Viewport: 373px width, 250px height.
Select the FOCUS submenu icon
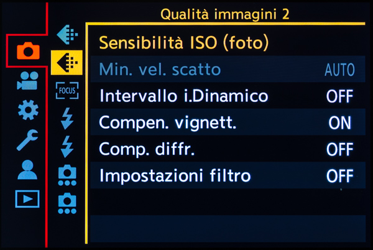67,90
